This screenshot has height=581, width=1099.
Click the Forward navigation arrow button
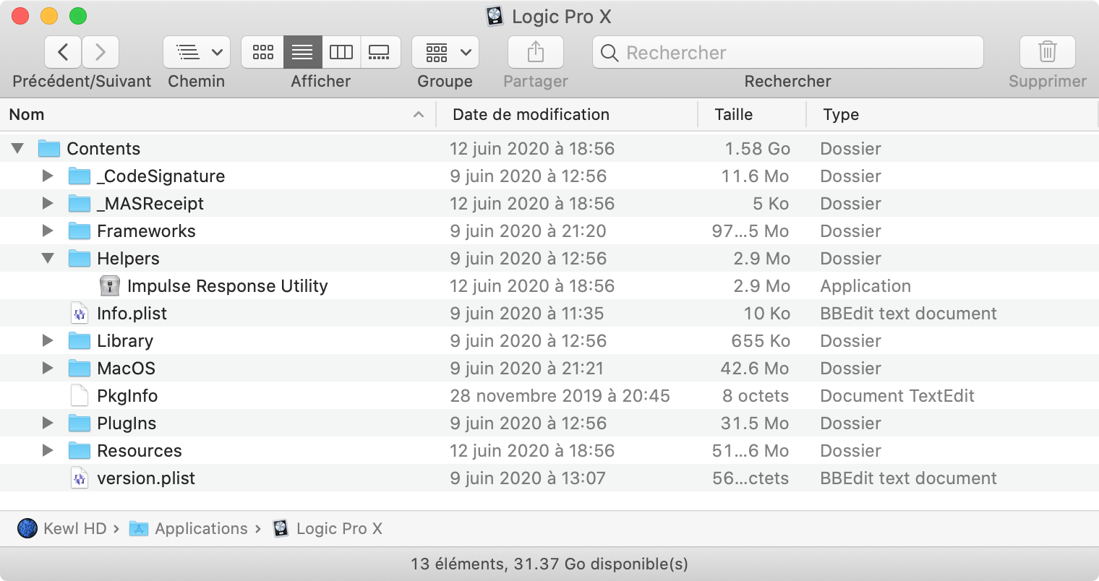(101, 52)
